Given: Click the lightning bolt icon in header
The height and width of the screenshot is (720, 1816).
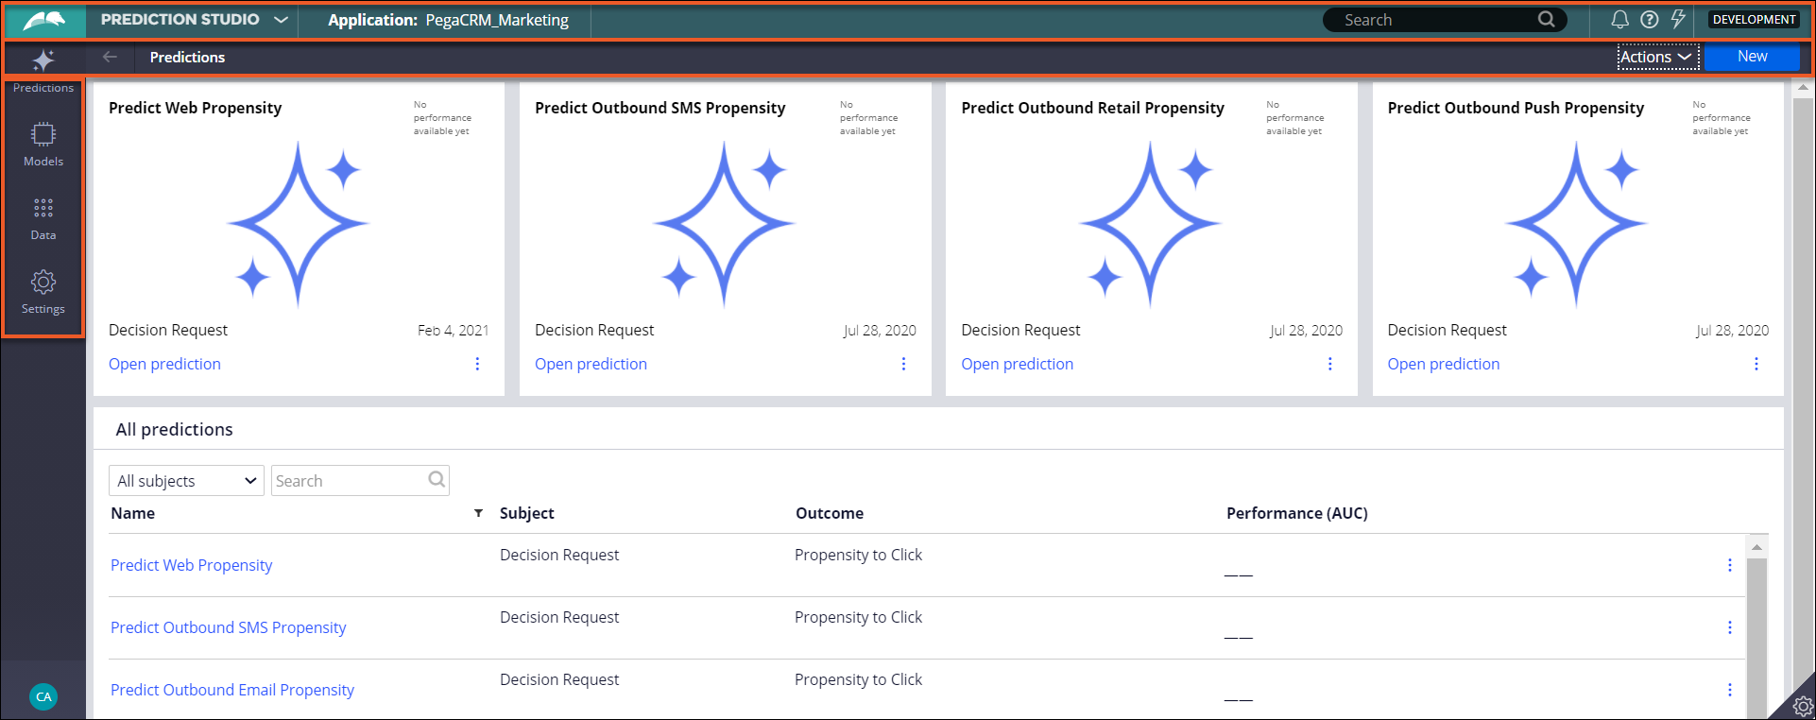Looking at the screenshot, I should tap(1678, 20).
